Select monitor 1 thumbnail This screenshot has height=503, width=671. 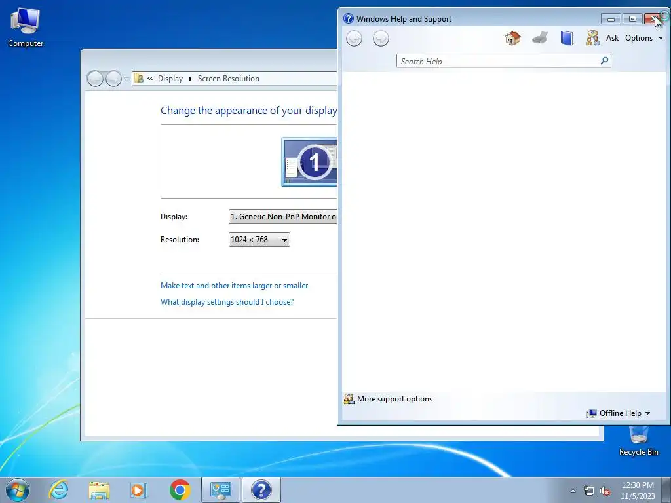tap(309, 162)
